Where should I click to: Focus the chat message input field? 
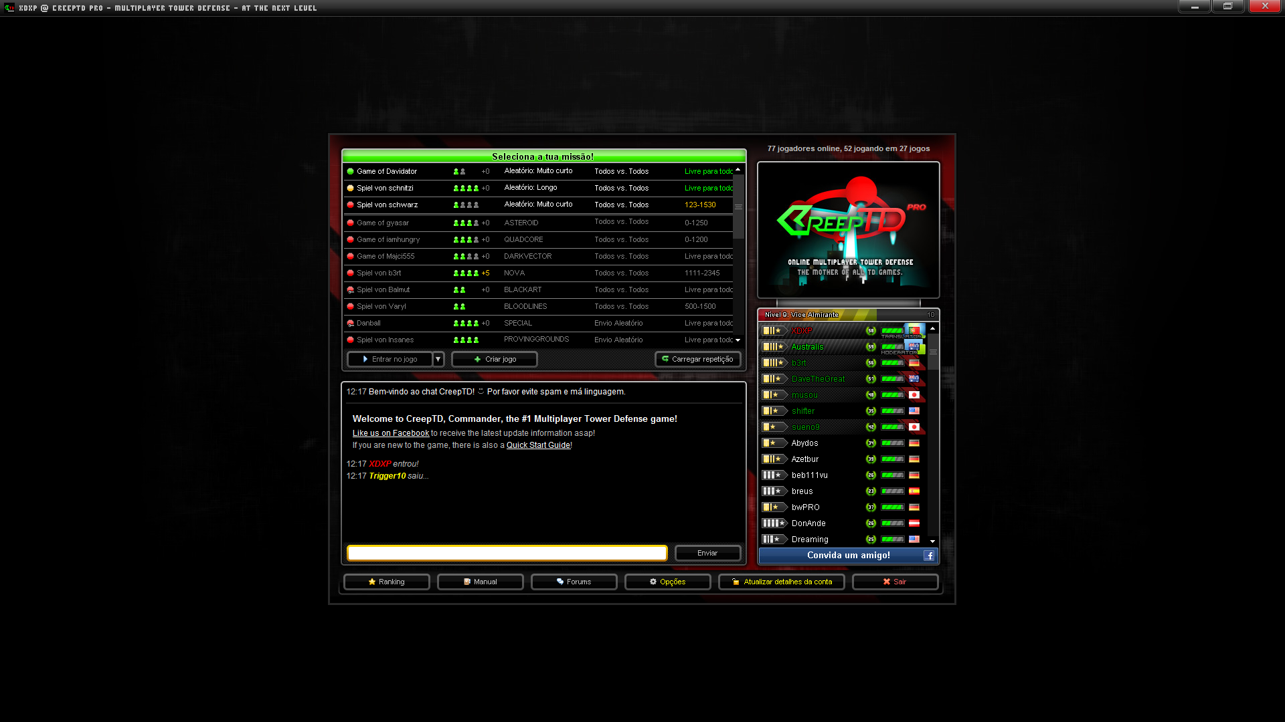[507, 553]
